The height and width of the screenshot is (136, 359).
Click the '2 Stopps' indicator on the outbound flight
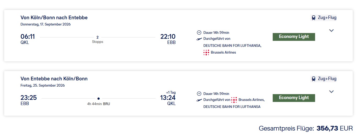pos(98,39)
